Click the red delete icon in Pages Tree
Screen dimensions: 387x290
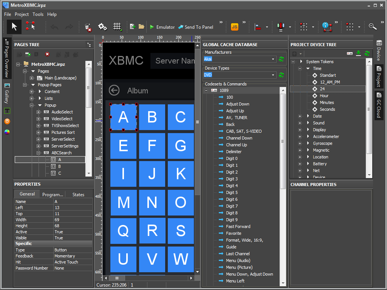click(47, 54)
